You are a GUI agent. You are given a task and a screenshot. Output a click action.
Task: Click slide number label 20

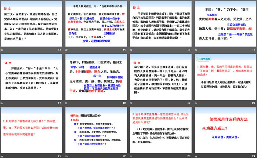tap(254, 103)
